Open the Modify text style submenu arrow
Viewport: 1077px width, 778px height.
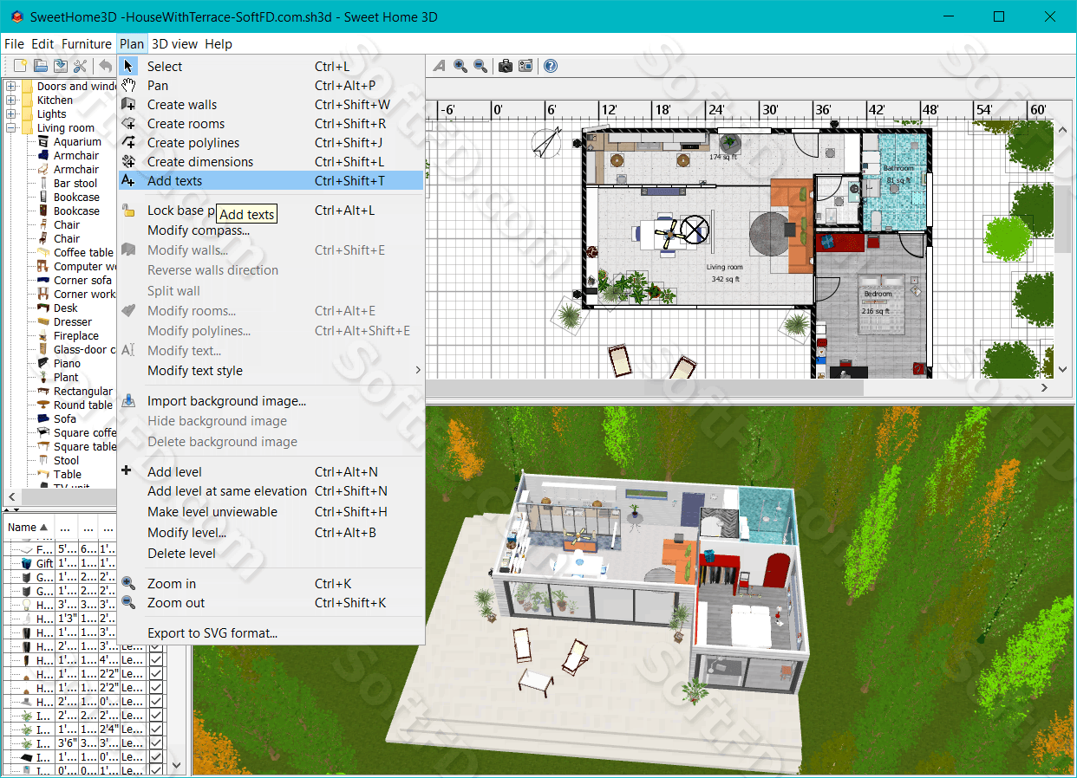coord(417,370)
